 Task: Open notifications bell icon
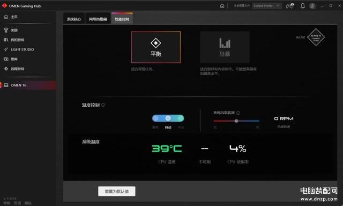point(302,6)
